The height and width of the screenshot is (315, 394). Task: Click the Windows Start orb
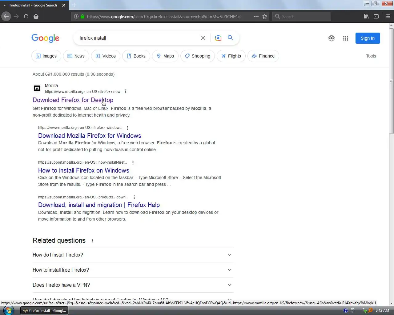point(8,310)
